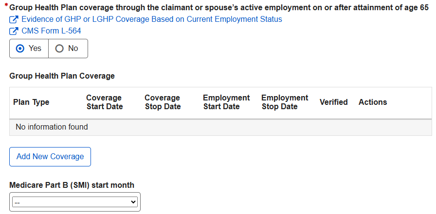Click the Medicare Part B (SMI) start month label
The image size is (436, 214).
(72, 185)
